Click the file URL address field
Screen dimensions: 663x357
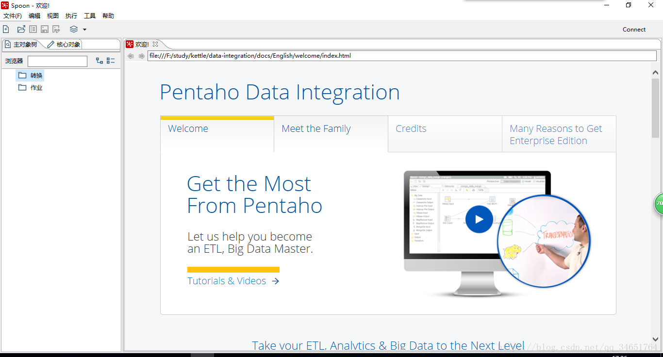coord(402,56)
